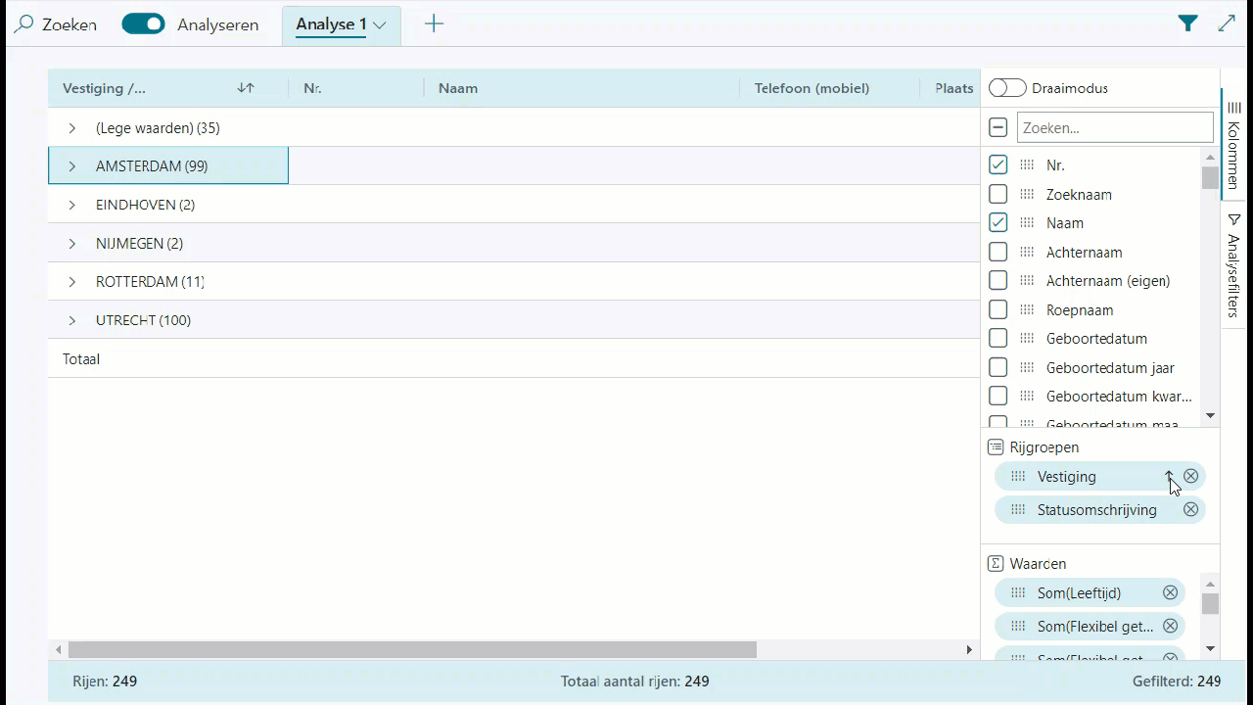
Task: Open the Analyse 1 tab dropdown
Action: pyautogui.click(x=379, y=25)
